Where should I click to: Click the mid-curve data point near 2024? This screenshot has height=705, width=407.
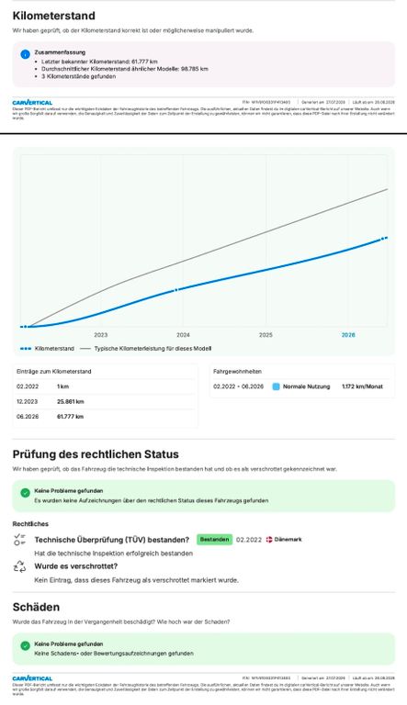coord(176,290)
